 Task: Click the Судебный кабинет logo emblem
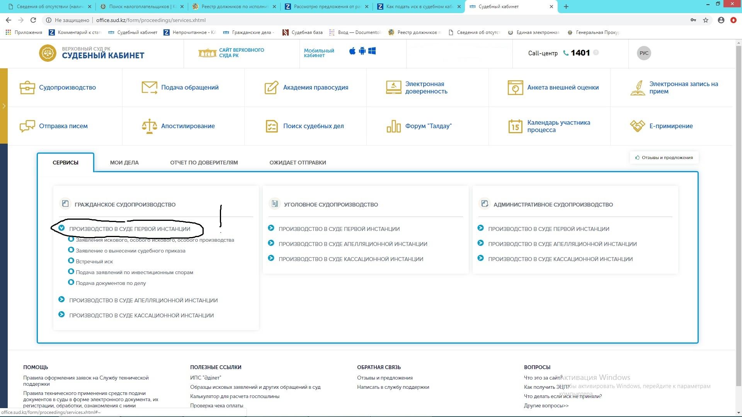(x=48, y=53)
